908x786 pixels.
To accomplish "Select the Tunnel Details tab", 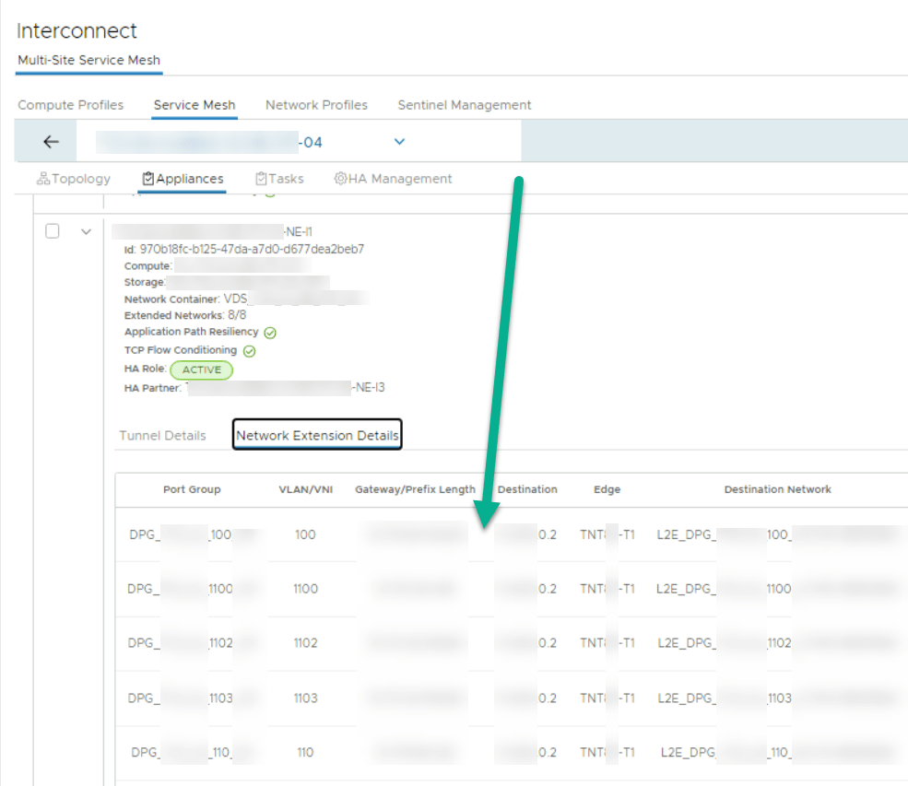I will [162, 436].
